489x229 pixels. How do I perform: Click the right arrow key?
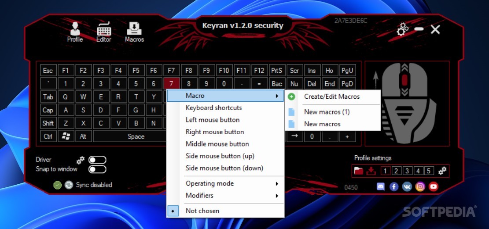click(x=294, y=136)
